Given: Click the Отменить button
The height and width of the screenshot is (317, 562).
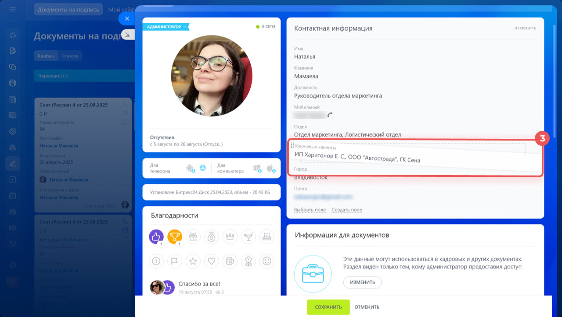Looking at the screenshot, I should (367, 307).
